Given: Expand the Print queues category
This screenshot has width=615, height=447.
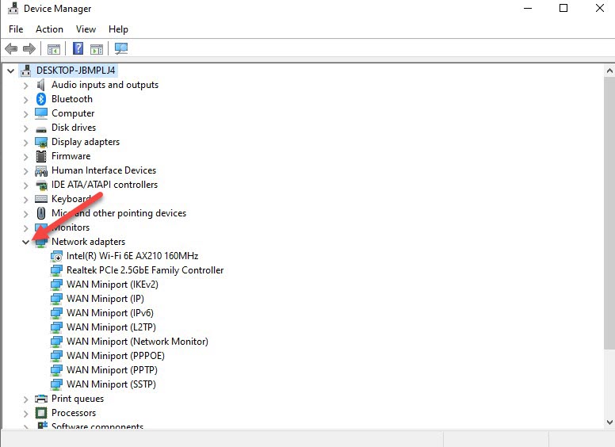Looking at the screenshot, I should click(x=26, y=399).
